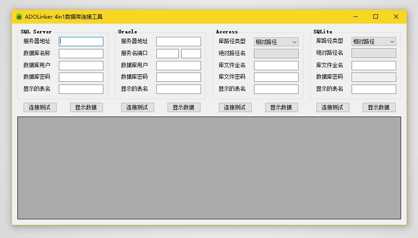
Task: Focus Access 库文件密码 input field
Action: pos(276,77)
